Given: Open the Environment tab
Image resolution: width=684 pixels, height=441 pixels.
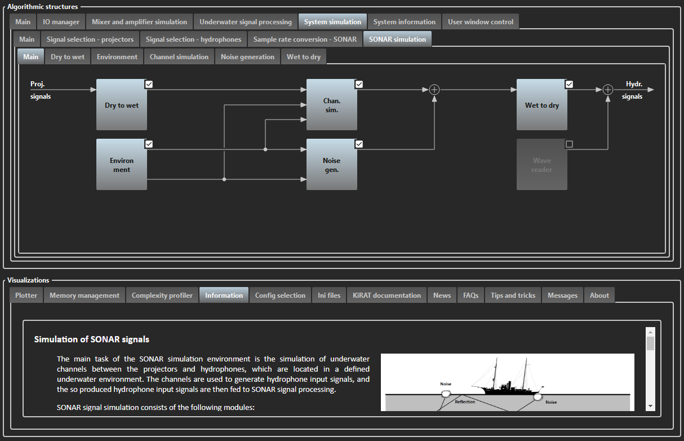Looking at the screenshot, I should (x=117, y=57).
